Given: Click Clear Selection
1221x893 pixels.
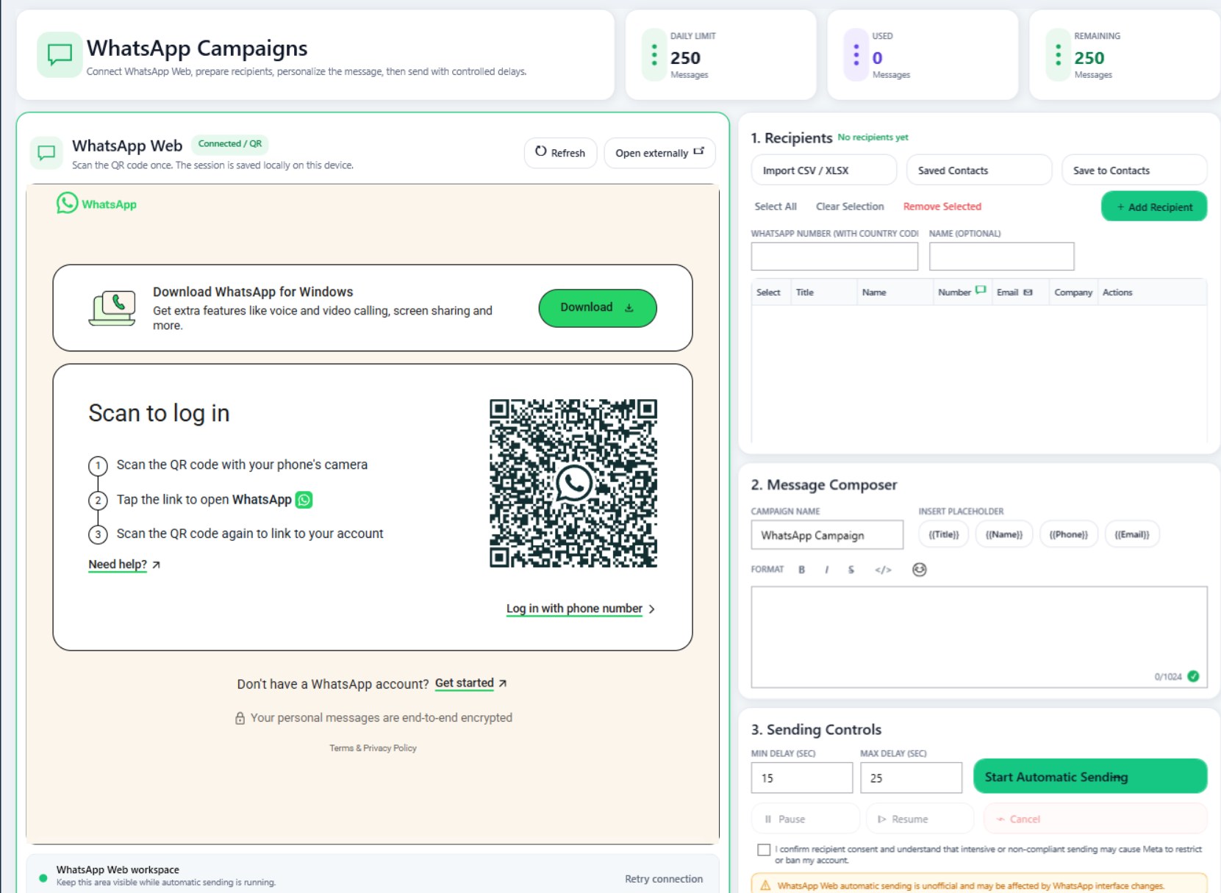Looking at the screenshot, I should (x=850, y=207).
